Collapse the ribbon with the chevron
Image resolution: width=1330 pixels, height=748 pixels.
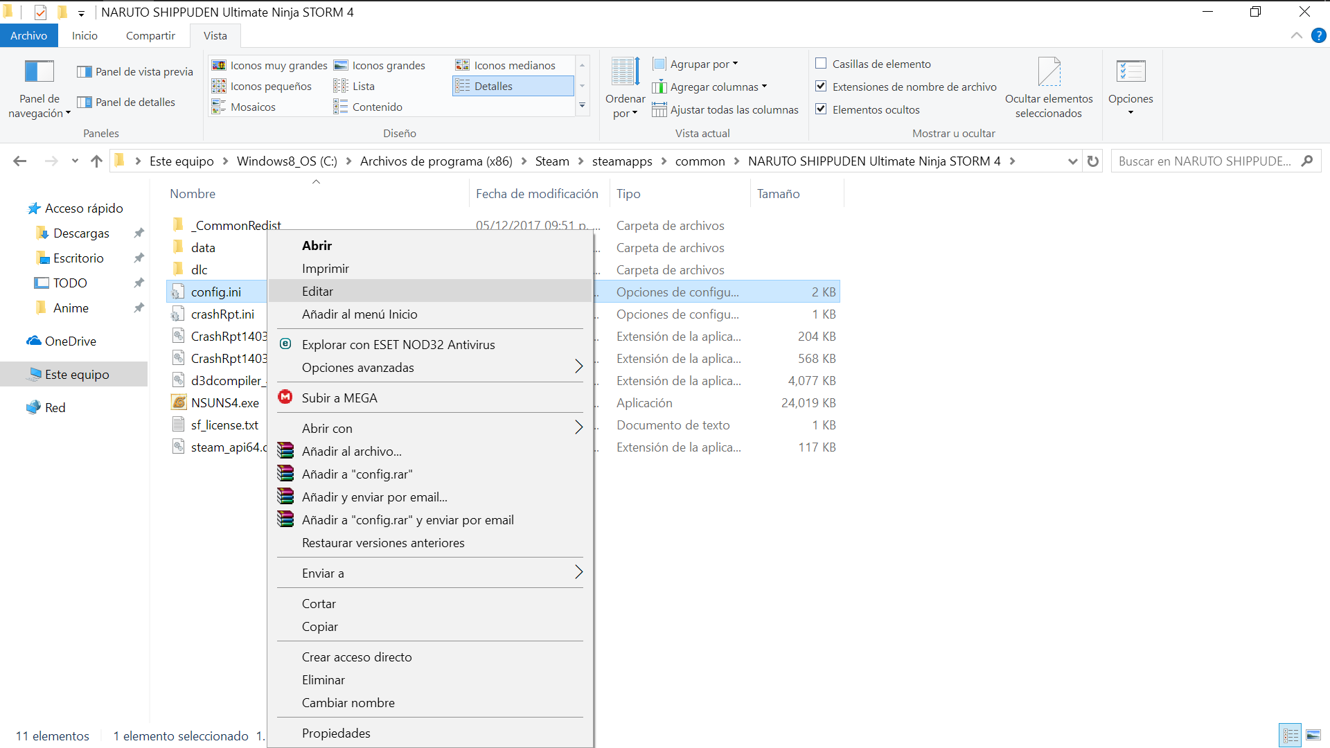(x=1297, y=35)
